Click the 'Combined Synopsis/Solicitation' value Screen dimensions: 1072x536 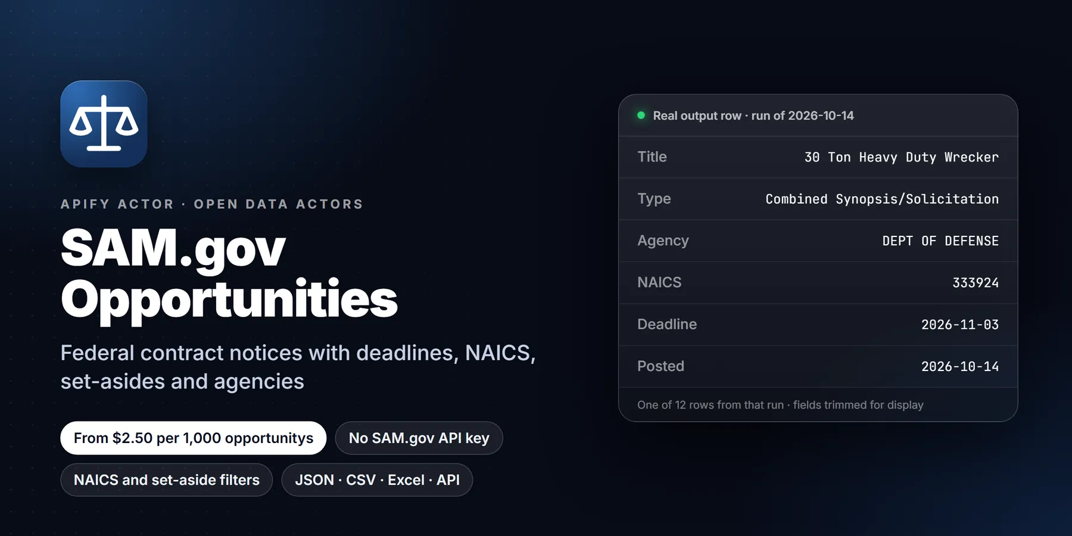pos(882,199)
